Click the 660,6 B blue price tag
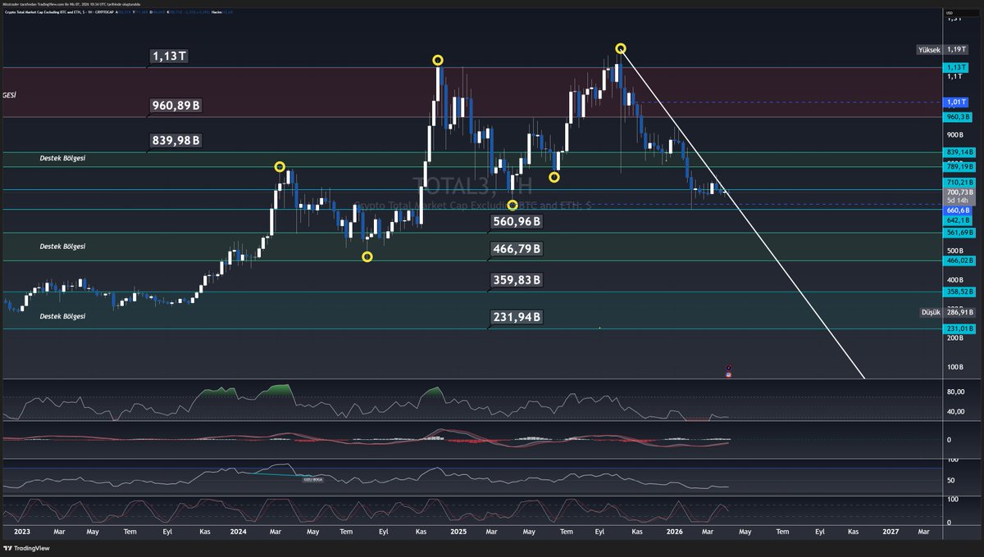This screenshot has width=984, height=557. [959, 211]
